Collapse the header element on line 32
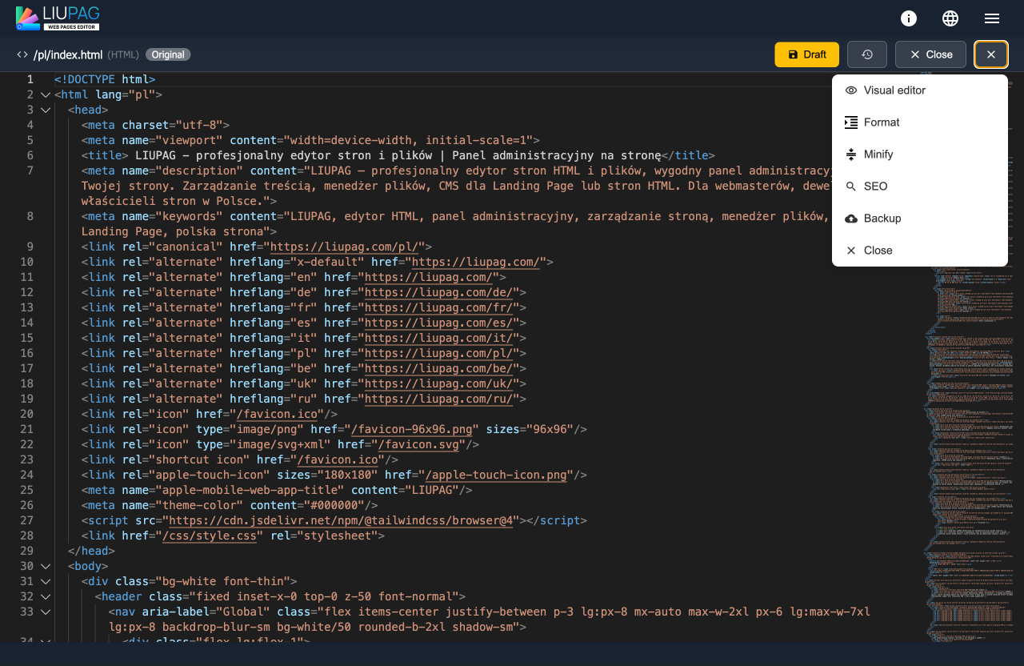Viewport: 1024px width, 666px height. [46, 596]
